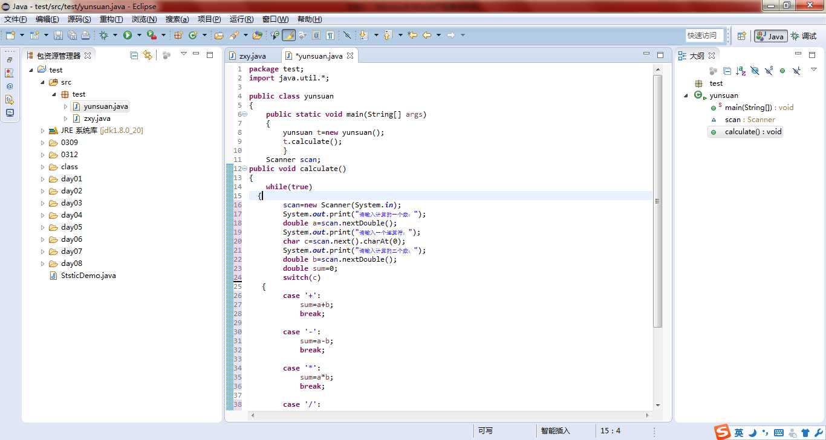This screenshot has width=826, height=440.
Task: Click the 英 language indicator in tray
Action: click(739, 432)
